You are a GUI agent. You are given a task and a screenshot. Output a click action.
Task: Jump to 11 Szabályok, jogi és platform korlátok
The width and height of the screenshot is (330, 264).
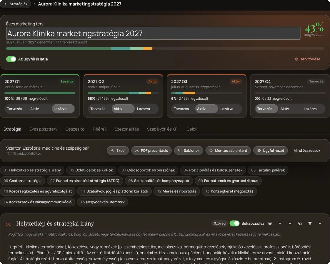114,191
